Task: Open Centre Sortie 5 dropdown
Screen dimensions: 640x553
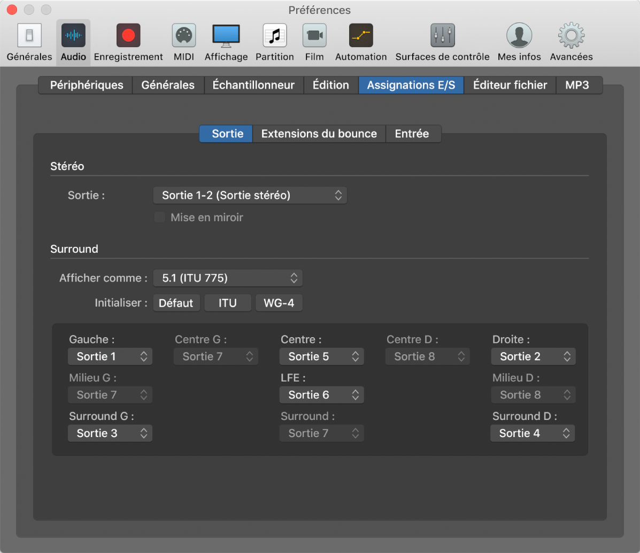Action: (x=322, y=356)
